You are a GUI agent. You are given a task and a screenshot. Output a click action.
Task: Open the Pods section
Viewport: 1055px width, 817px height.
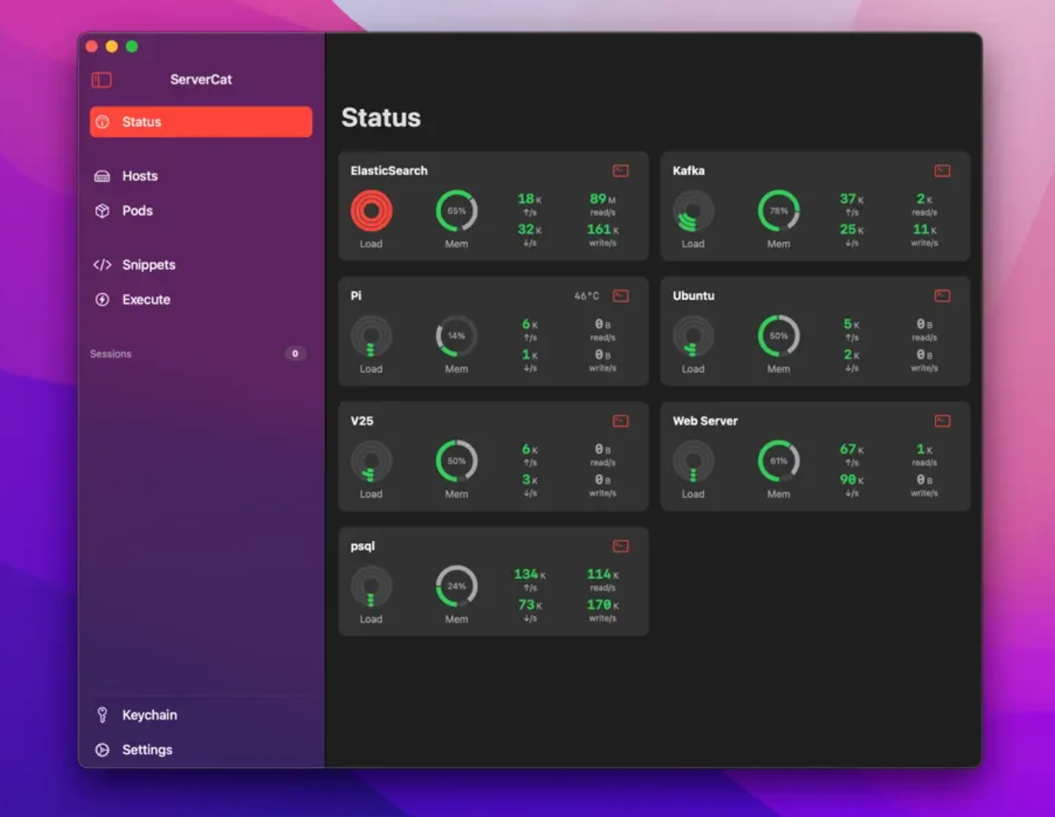[201, 211]
